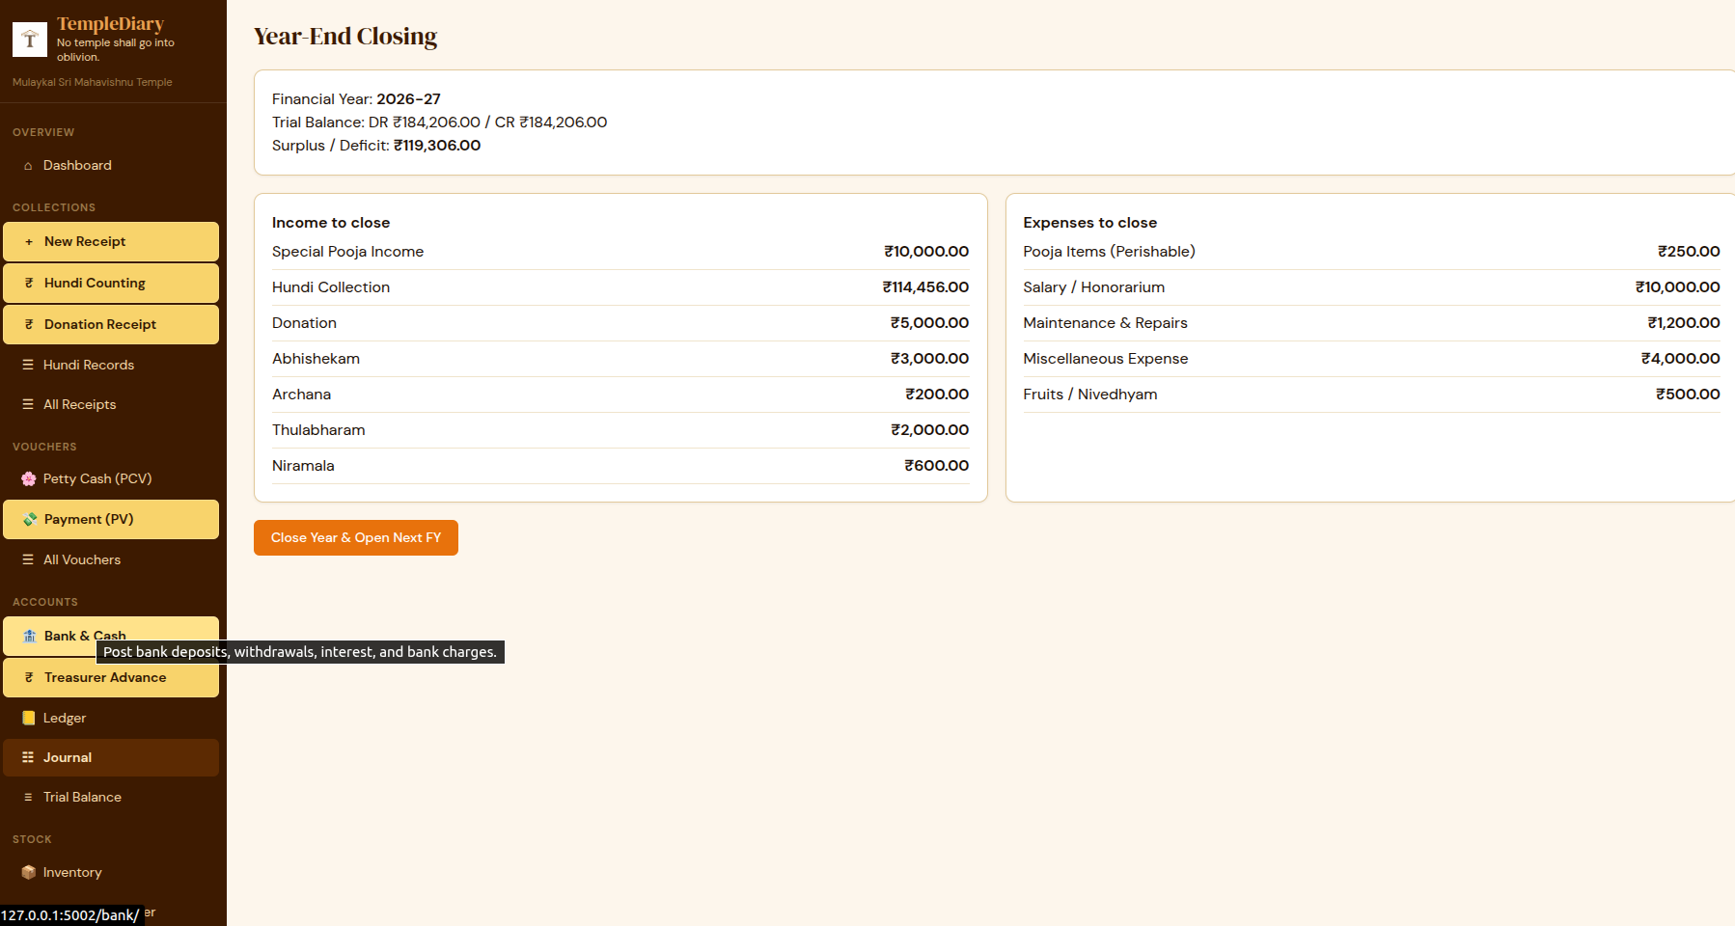View All Vouchers
The image size is (1735, 926).
[111, 559]
